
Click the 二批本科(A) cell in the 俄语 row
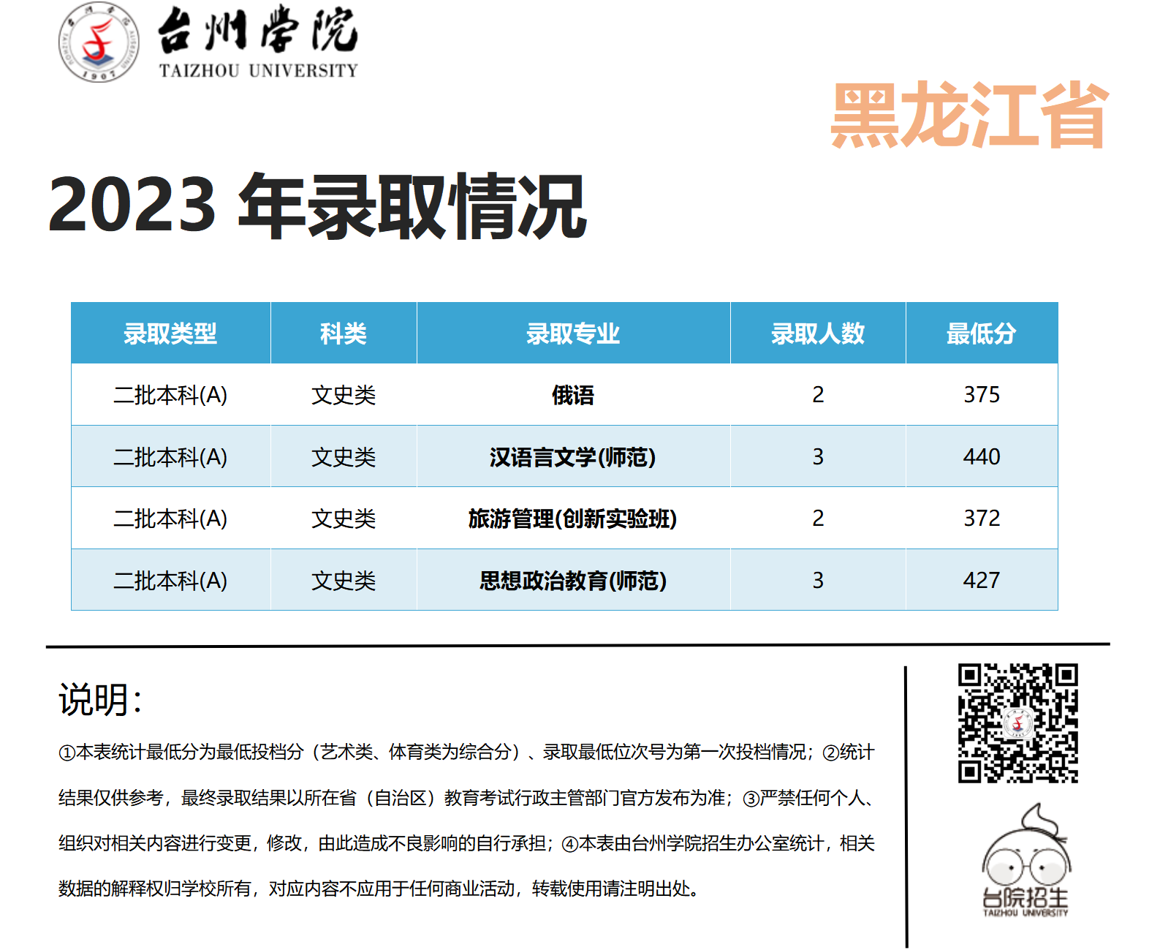coord(170,395)
